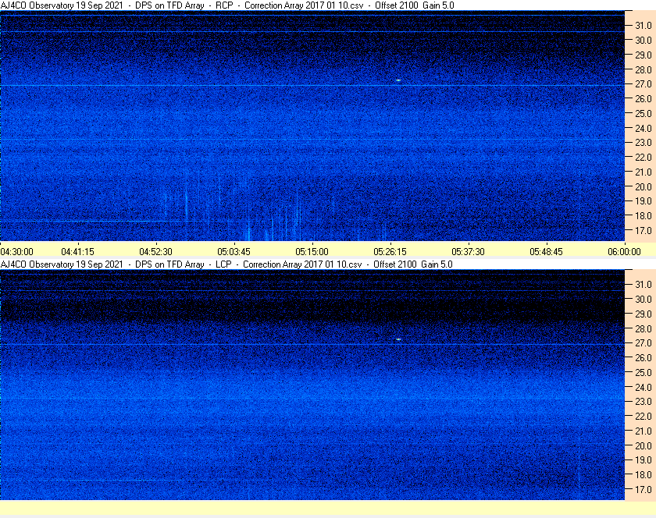Click the 25.0 frequency label in RCP panel
This screenshot has height=518, width=656.
point(644,113)
